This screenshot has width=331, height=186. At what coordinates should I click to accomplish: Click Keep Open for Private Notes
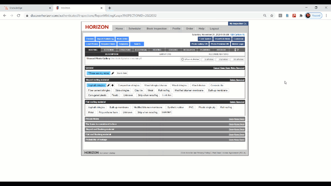click(239, 119)
